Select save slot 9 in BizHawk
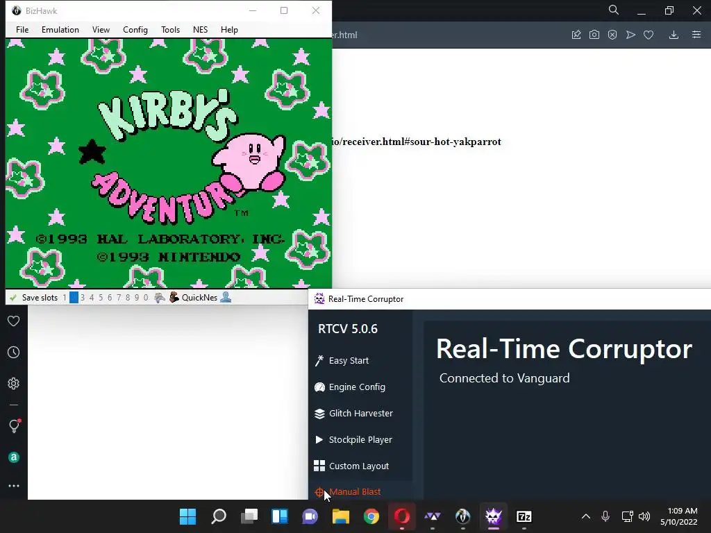The height and width of the screenshot is (533, 711). pos(137,298)
